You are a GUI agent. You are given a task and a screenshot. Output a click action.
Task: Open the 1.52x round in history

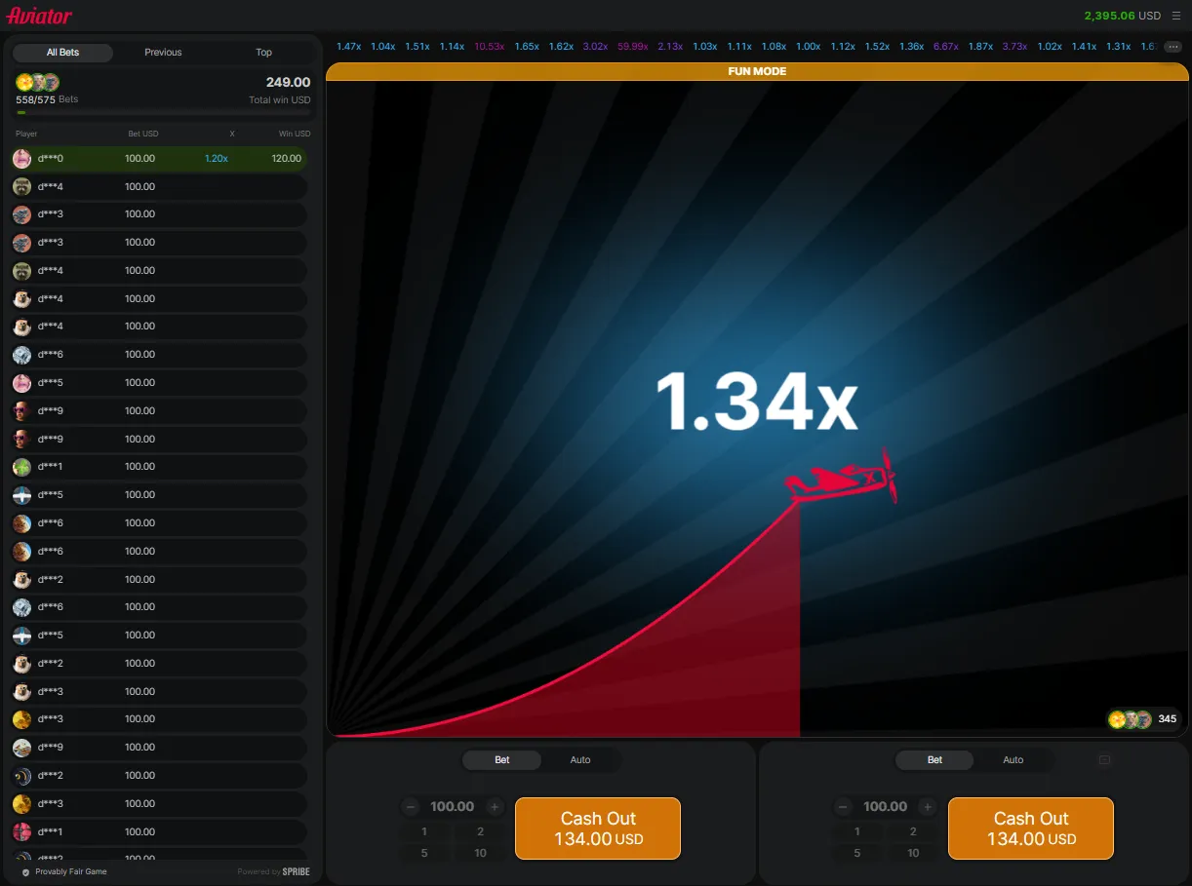[877, 47]
